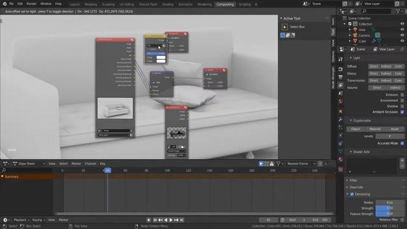407x229 pixels.
Task: Uncheck the Denoising checkbox
Action: pyautogui.click(x=352, y=194)
